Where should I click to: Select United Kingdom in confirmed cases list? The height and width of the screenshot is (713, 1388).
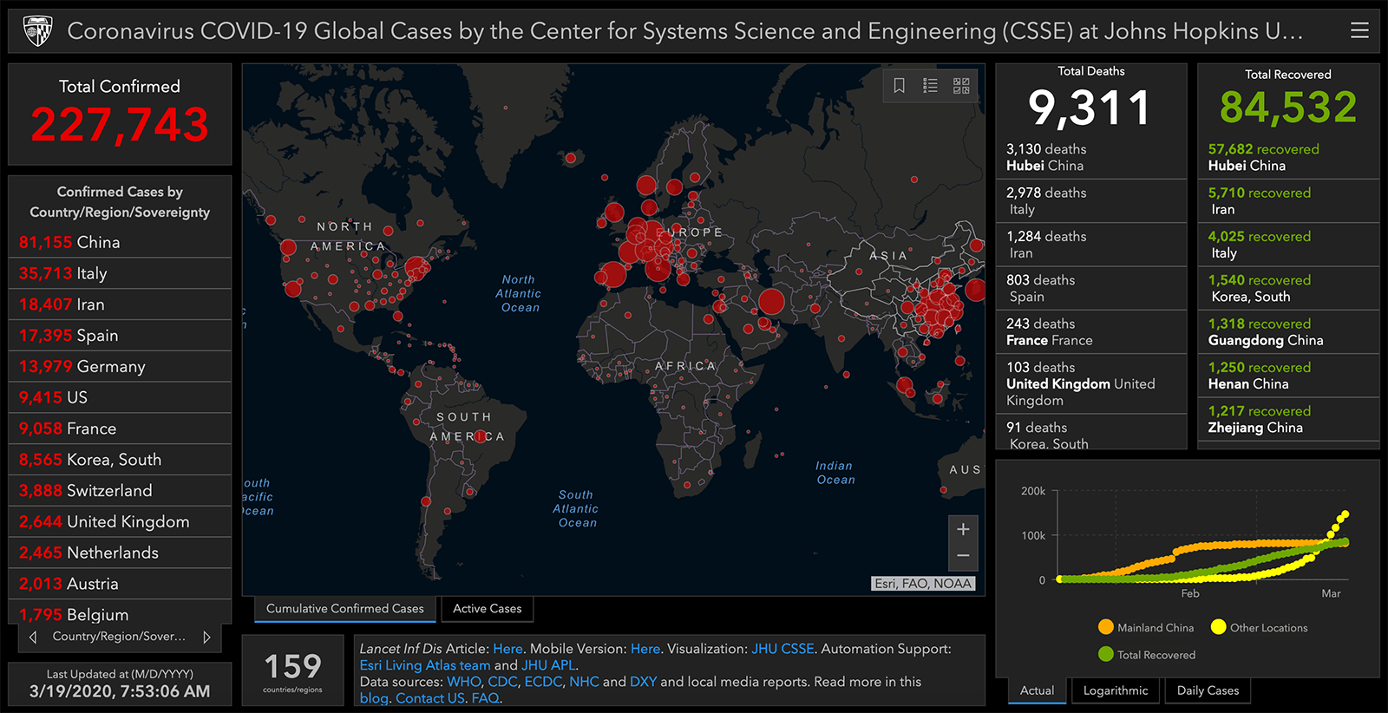(120, 521)
